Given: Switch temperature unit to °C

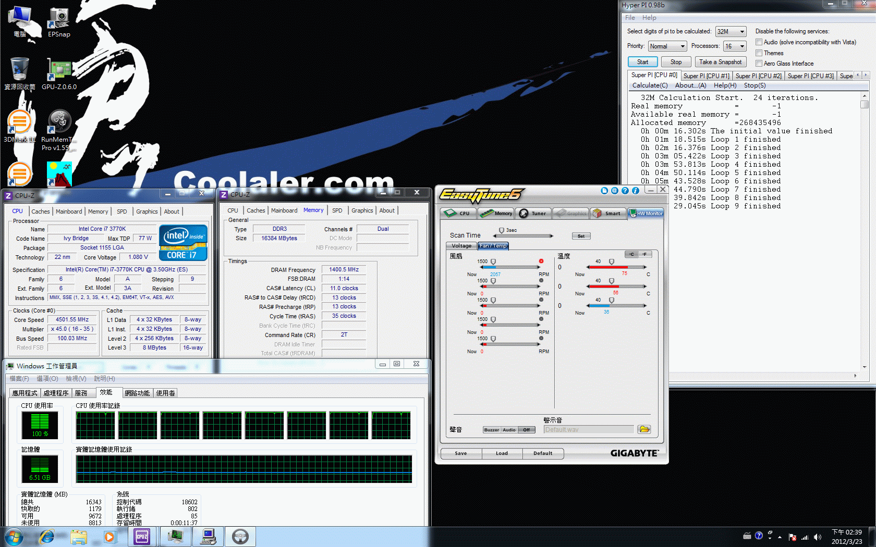Looking at the screenshot, I should coord(632,254).
